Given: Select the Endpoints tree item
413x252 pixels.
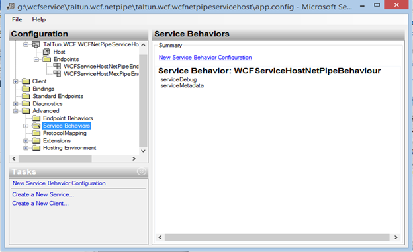Looking at the screenshot, I should [x=66, y=59].
